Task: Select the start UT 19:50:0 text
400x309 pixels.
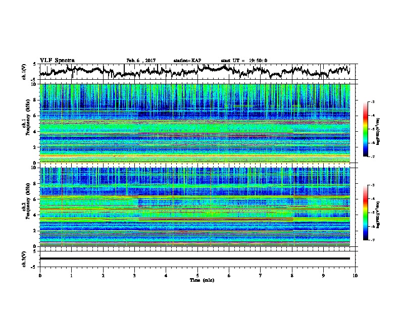Action: coord(244,61)
